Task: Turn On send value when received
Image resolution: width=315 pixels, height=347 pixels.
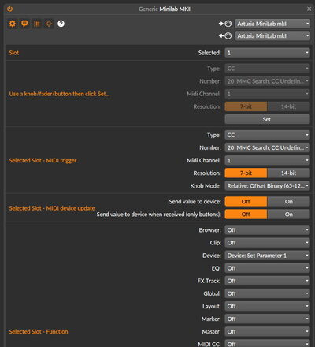Action: click(x=288, y=215)
